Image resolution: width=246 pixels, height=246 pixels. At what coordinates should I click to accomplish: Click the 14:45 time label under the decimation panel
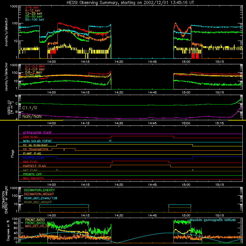[x=152, y=216]
